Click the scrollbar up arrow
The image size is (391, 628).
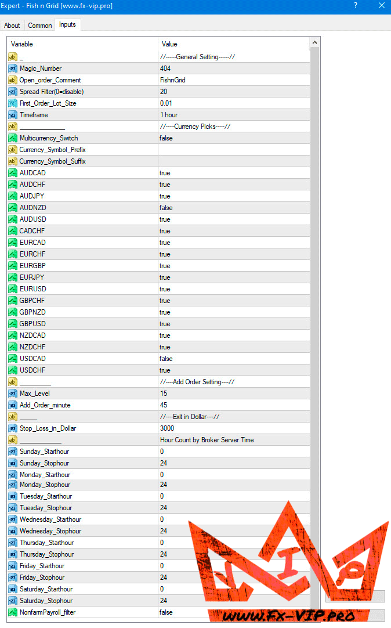coord(315,43)
